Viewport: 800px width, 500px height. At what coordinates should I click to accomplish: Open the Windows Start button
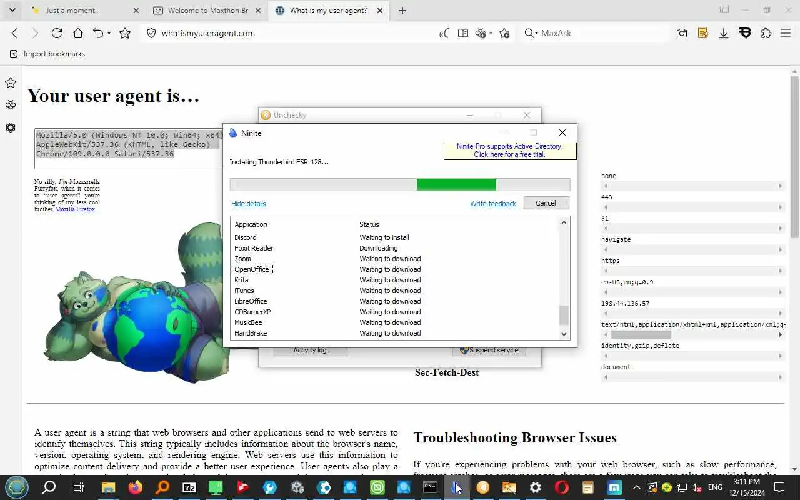point(17,487)
